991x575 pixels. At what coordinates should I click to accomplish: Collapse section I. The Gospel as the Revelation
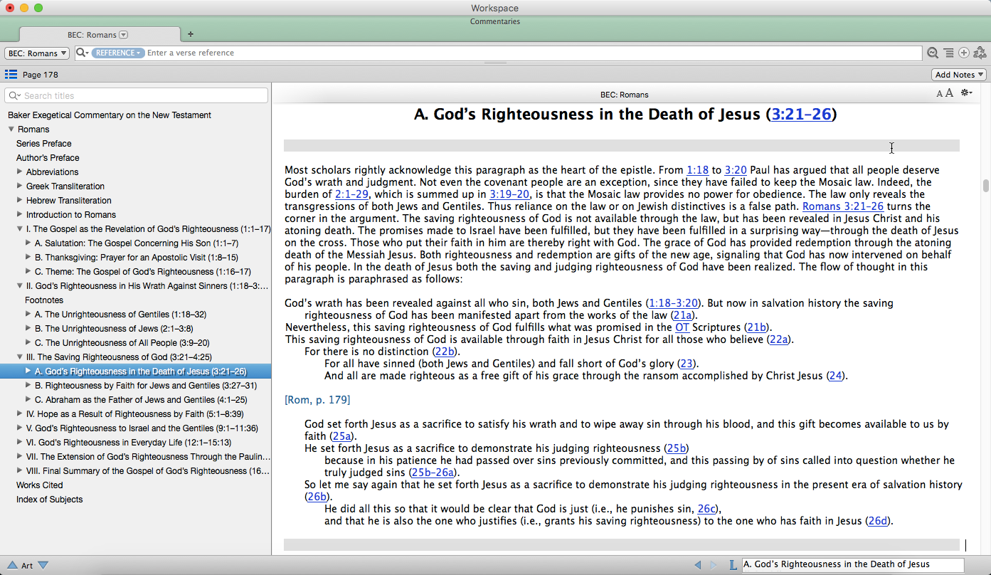point(20,229)
